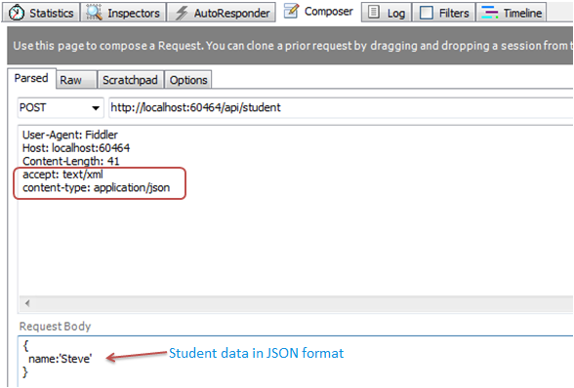This screenshot has width=574, height=388.
Task: Open the Options tab
Action: click(188, 80)
